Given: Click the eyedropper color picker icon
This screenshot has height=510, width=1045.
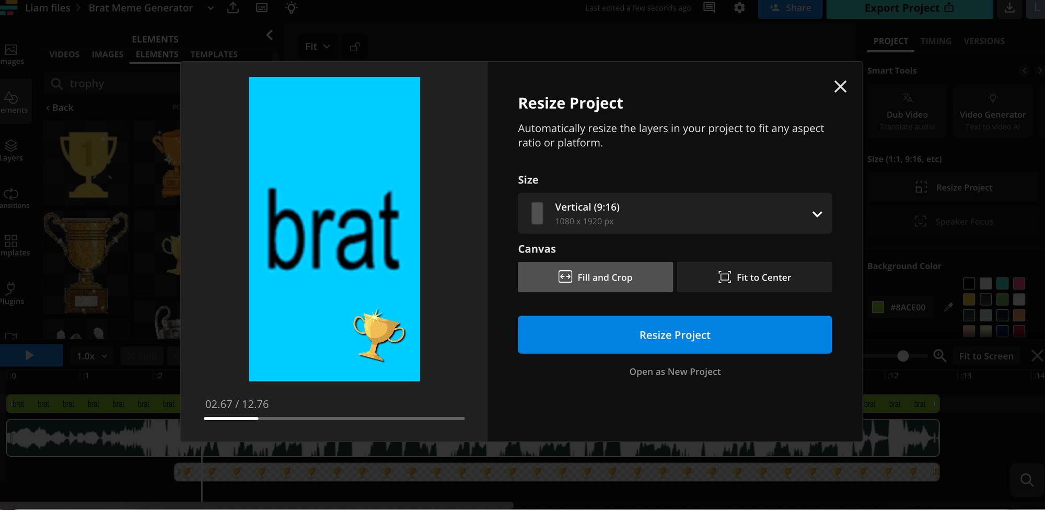Looking at the screenshot, I should pyautogui.click(x=948, y=307).
